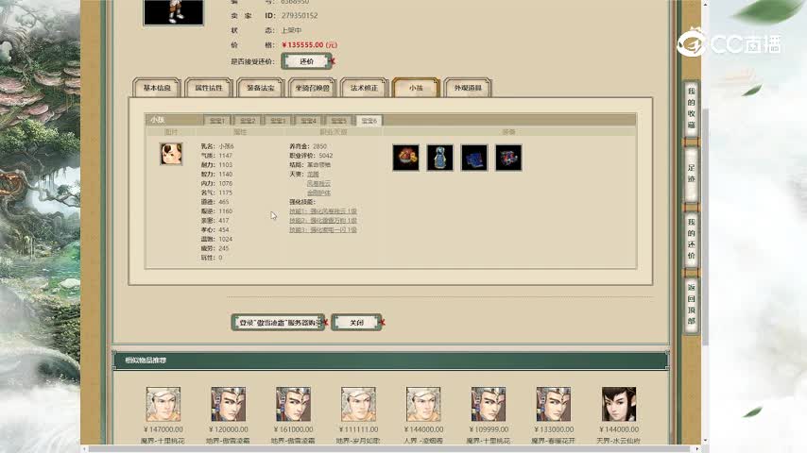Select sub-tab 宝宝1

(217, 120)
